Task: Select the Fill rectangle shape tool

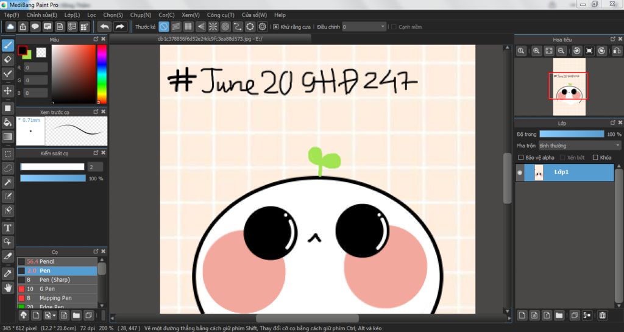Action: pyautogui.click(x=7, y=108)
